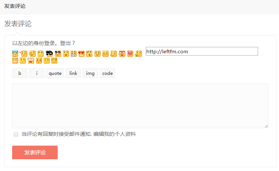279x171 pixels.
Task: Insert the mouth-taped-shut emoticon
Action: [x=74, y=54]
